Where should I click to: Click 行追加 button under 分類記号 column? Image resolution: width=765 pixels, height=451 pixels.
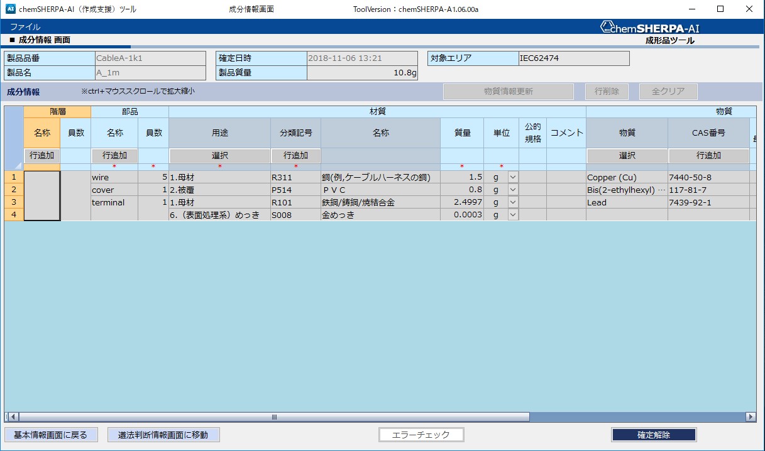pyautogui.click(x=295, y=156)
